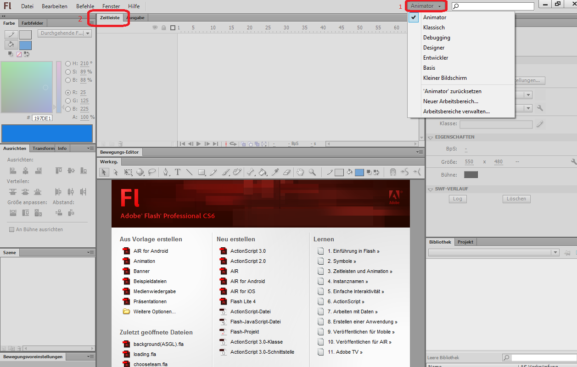
Task: Select the Text tool
Action: coord(177,172)
